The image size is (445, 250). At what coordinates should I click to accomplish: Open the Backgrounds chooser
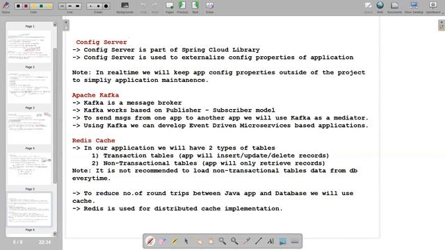click(x=125, y=8)
